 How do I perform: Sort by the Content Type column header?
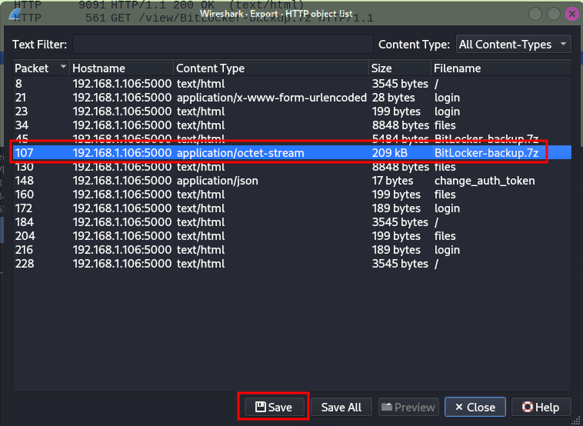[271, 68]
